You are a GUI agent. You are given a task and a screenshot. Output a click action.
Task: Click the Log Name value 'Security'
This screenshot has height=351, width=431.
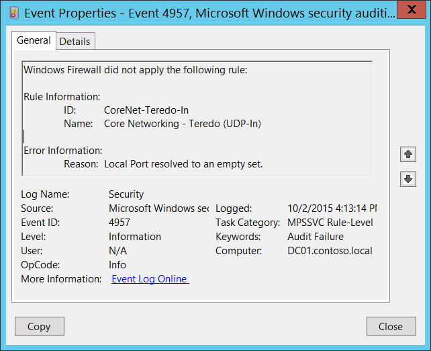[x=126, y=194]
